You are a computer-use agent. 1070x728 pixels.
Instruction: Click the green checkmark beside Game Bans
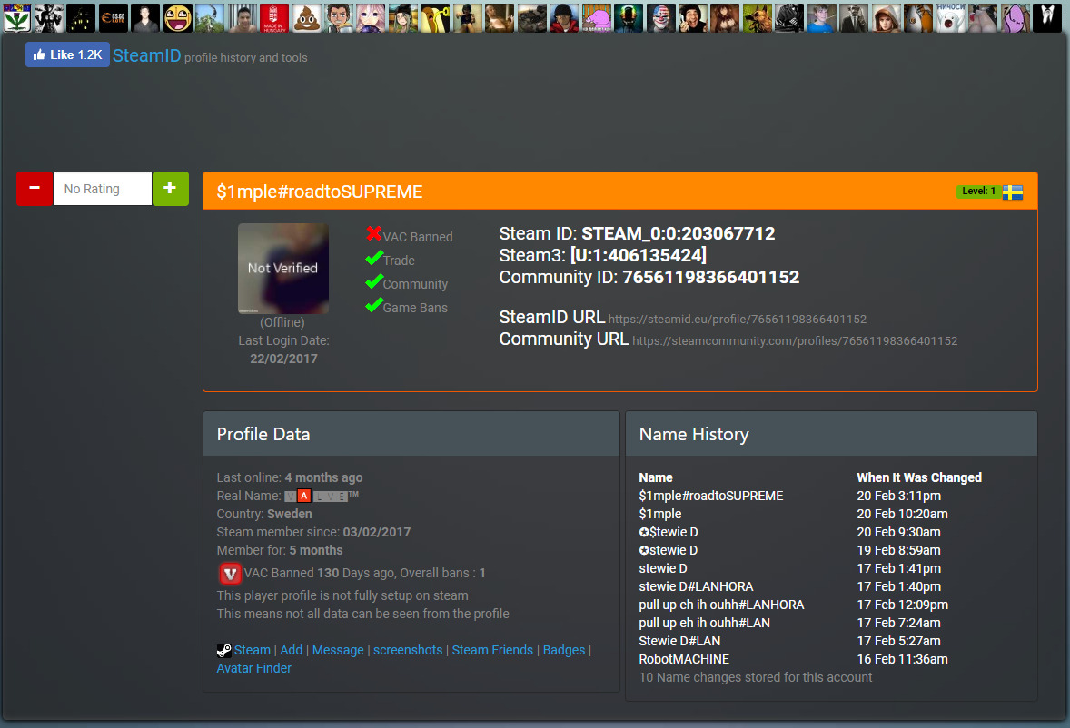(374, 305)
